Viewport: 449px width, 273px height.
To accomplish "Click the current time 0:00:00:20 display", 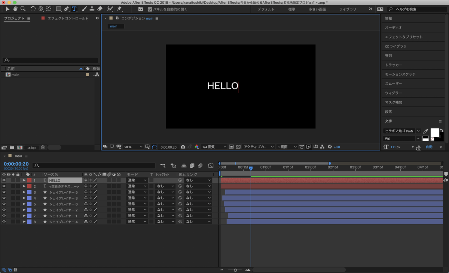I will click(16, 164).
